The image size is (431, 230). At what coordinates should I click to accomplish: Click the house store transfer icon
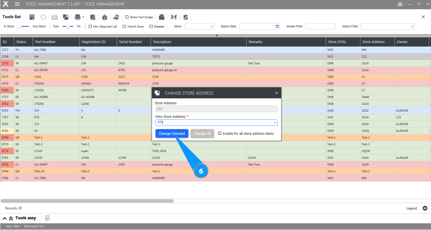tap(105, 17)
